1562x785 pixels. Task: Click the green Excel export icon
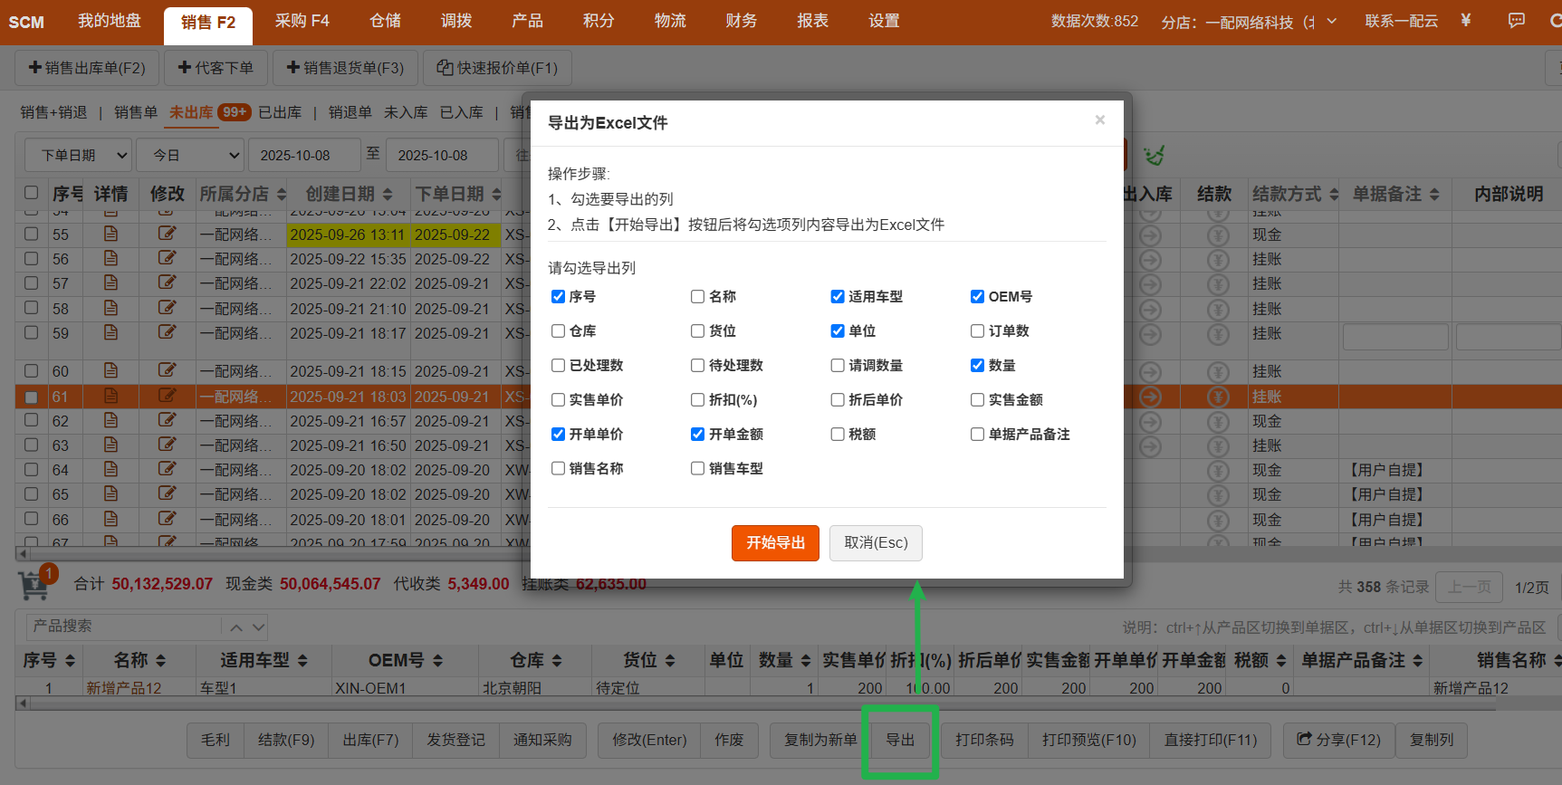pyautogui.click(x=1153, y=156)
